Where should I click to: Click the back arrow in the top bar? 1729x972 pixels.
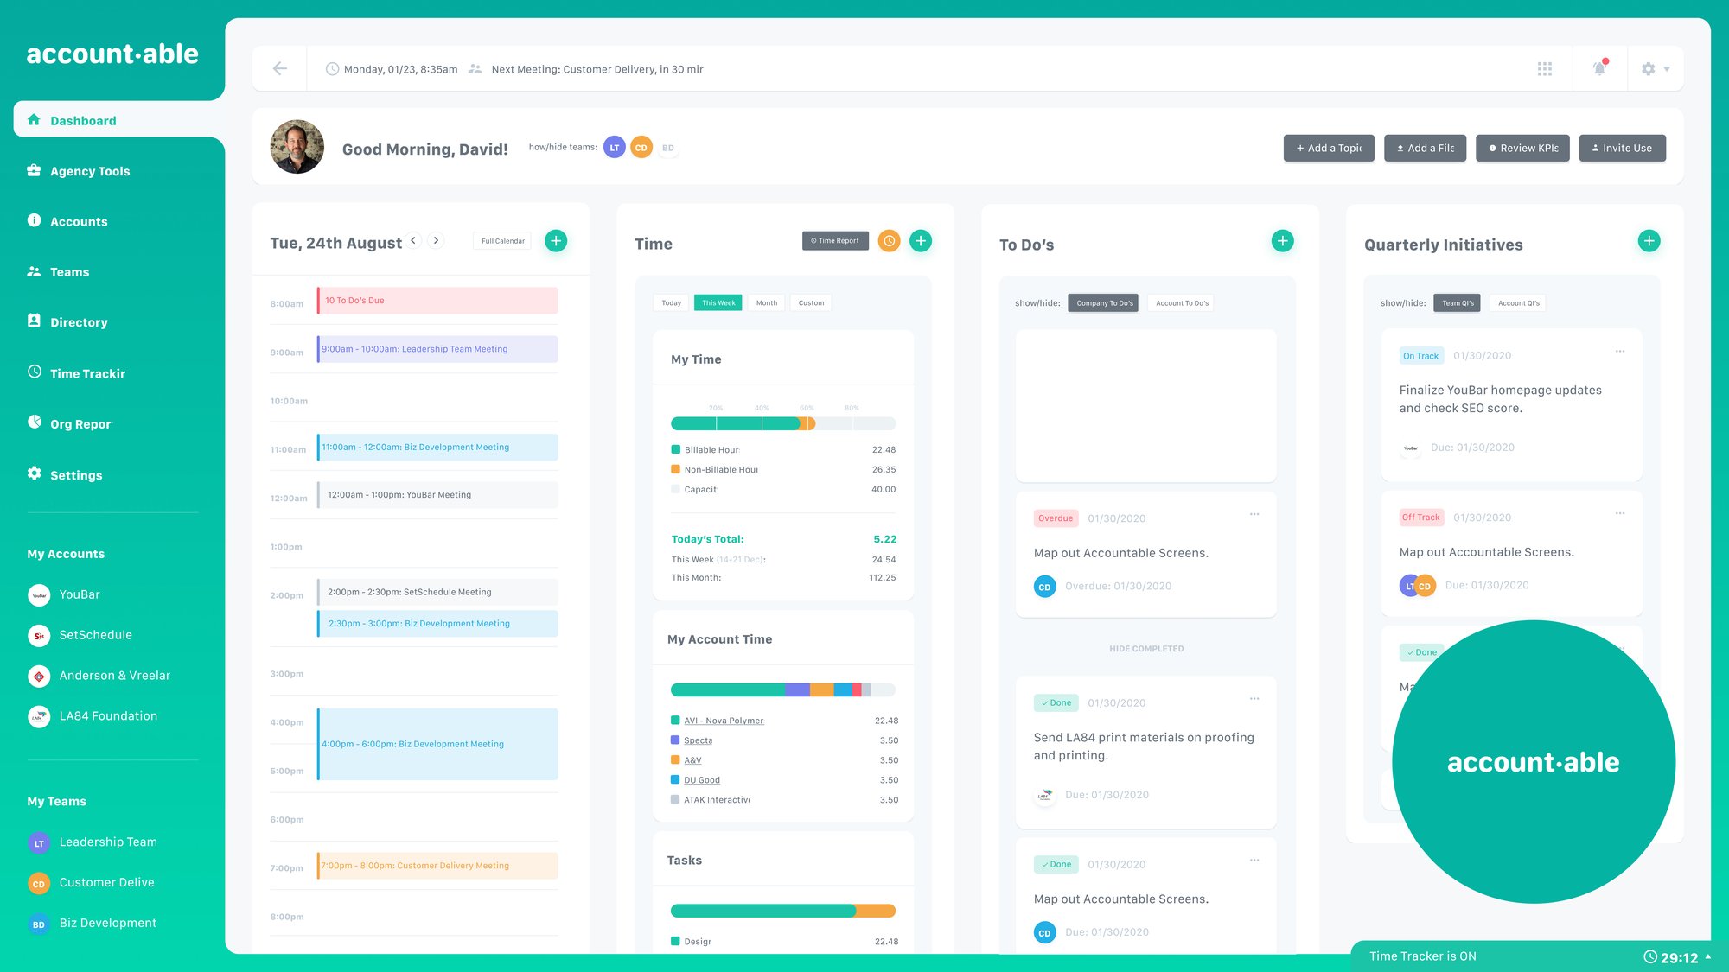pyautogui.click(x=279, y=68)
